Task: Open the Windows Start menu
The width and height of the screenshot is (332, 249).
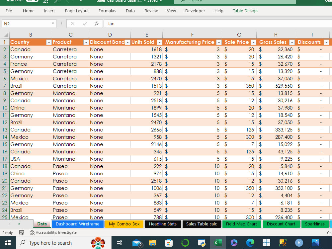Action: [x=8, y=243]
